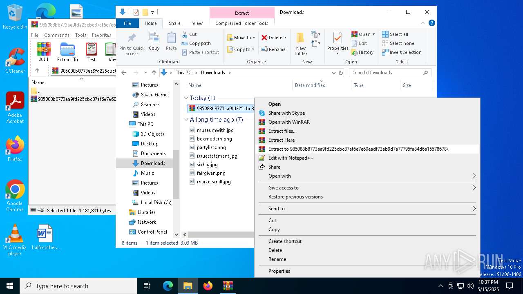The width and height of the screenshot is (523, 294).
Task: Click the Edit button in Open group
Action: click(359, 43)
